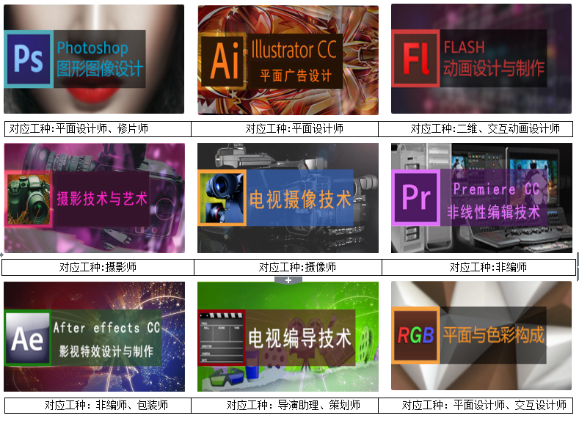Open the Photoshop 图形图像设计 course banner
This screenshot has width=579, height=421.
click(x=94, y=59)
